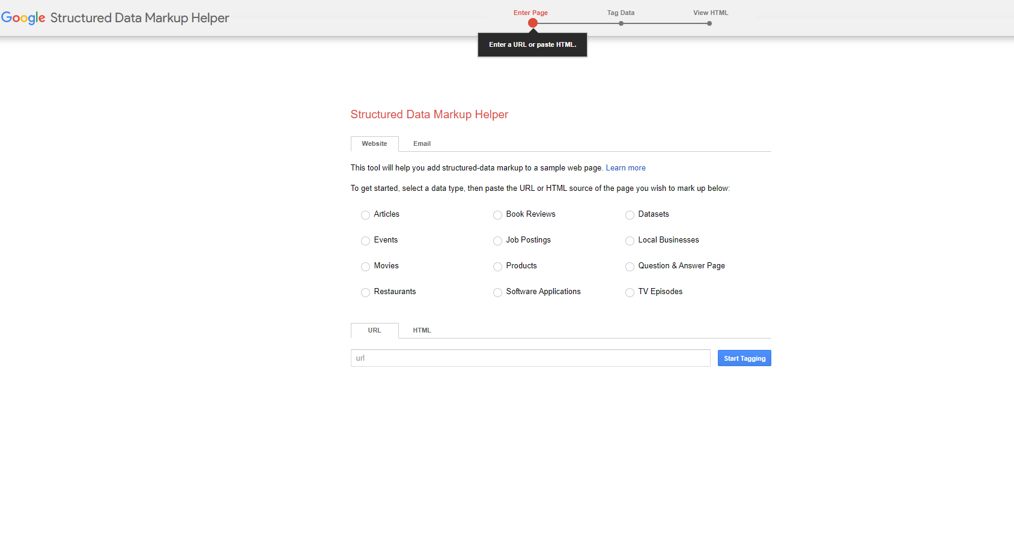Select the Book Reviews data type
Image resolution: width=1014 pixels, height=539 pixels.
coord(497,215)
